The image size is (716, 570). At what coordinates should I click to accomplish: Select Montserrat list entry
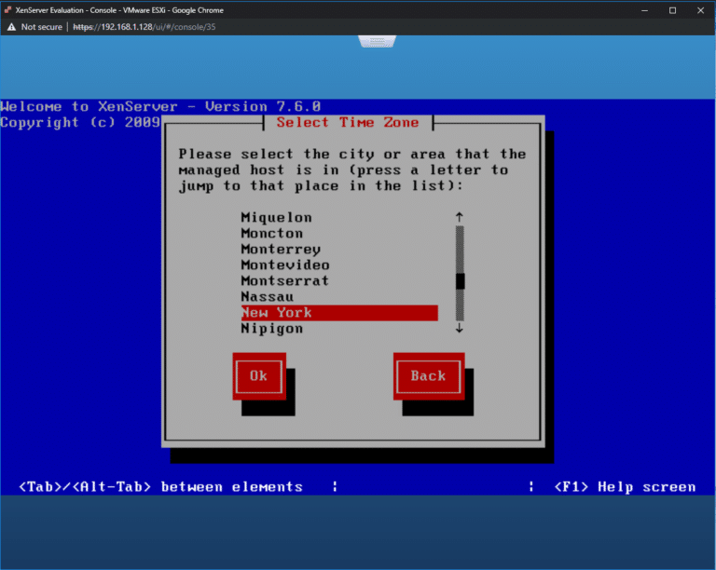tap(285, 281)
